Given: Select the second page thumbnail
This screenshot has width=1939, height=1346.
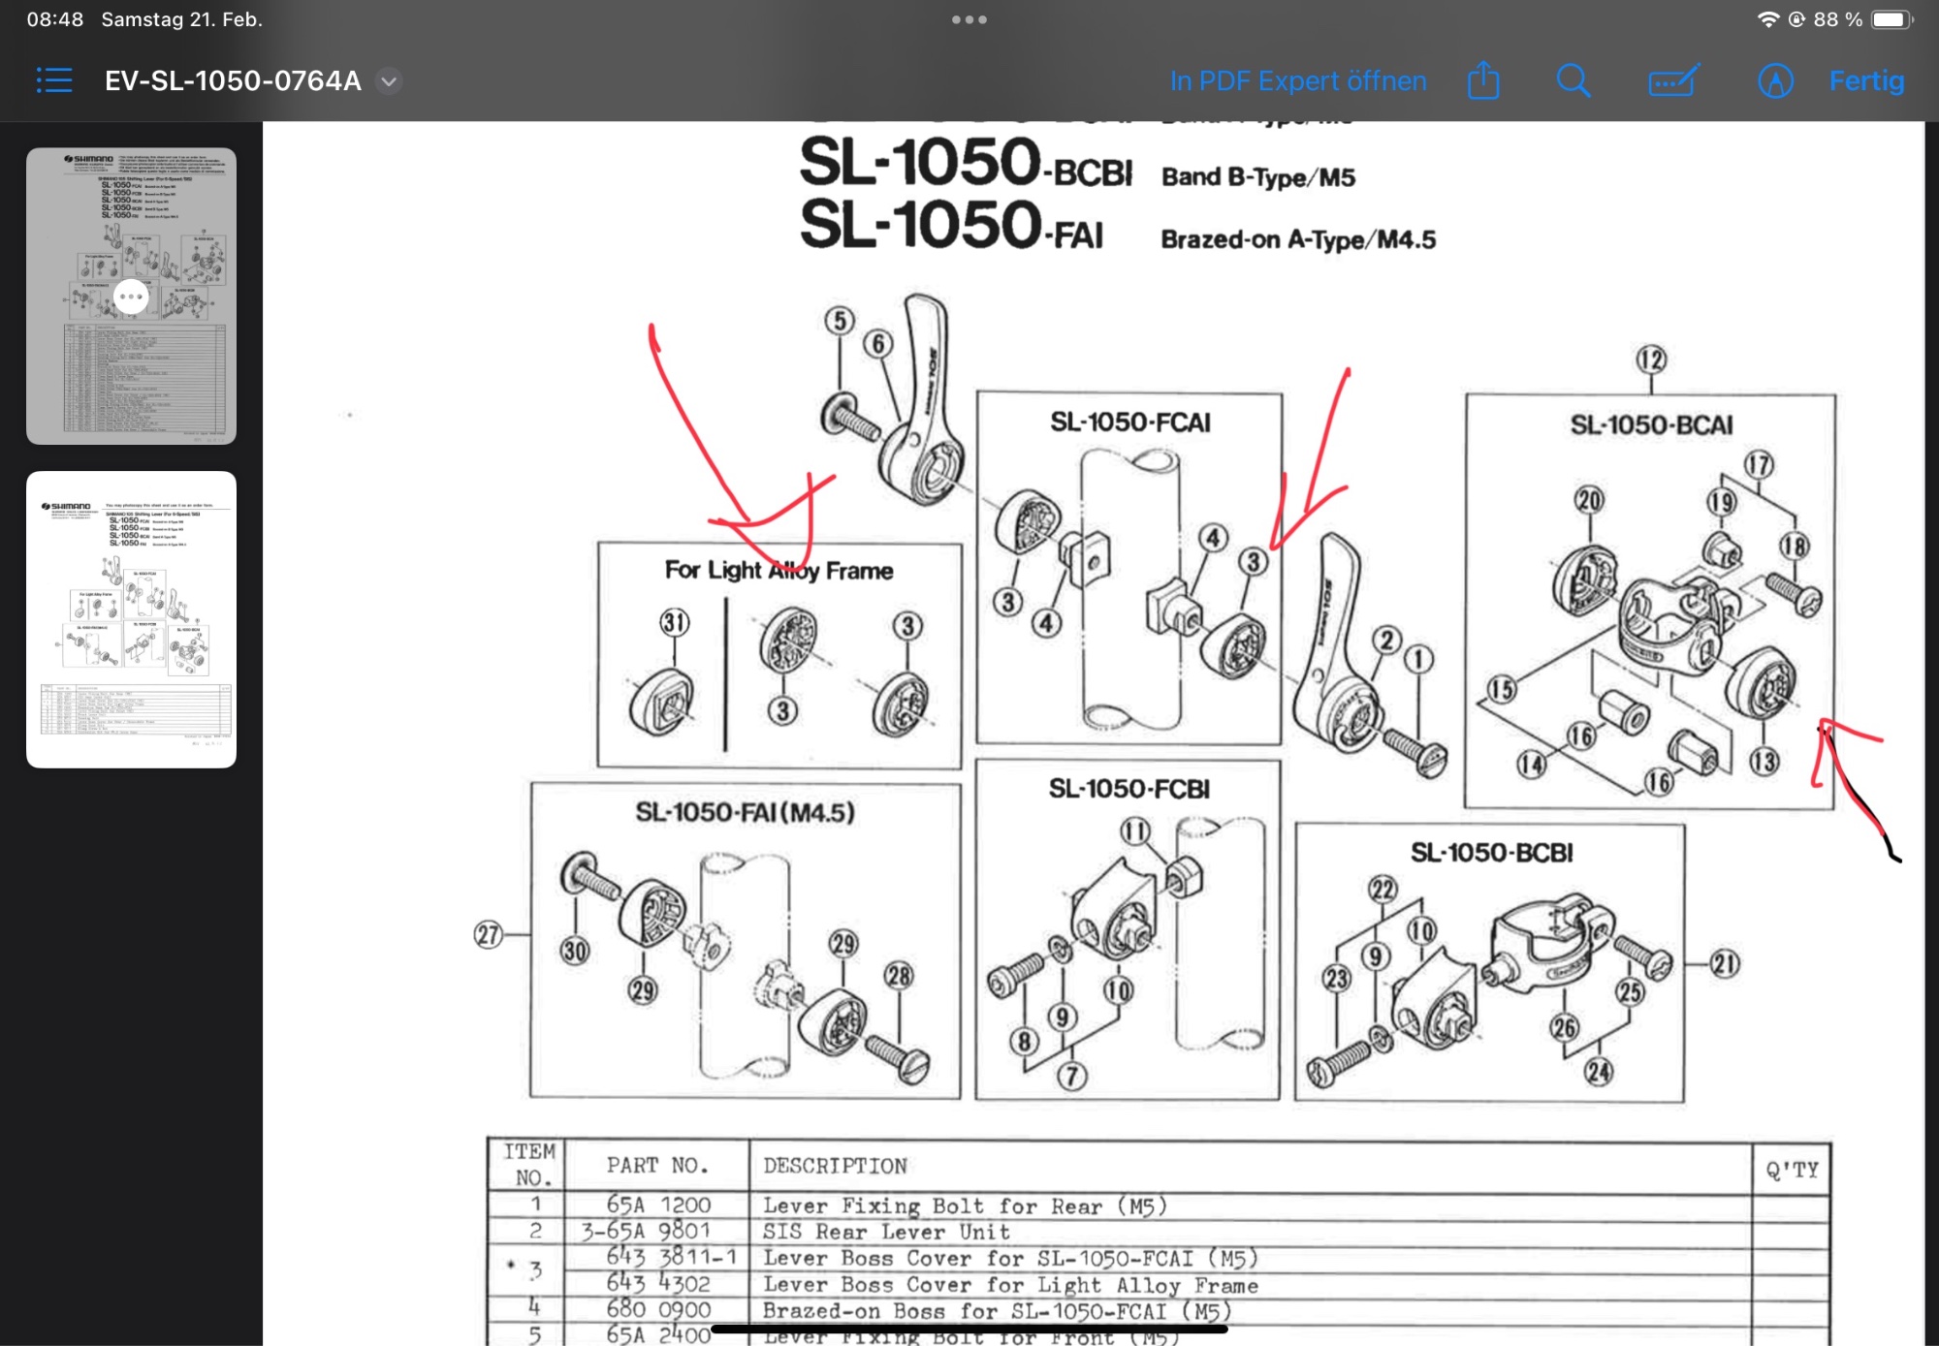Looking at the screenshot, I should click(x=131, y=619).
